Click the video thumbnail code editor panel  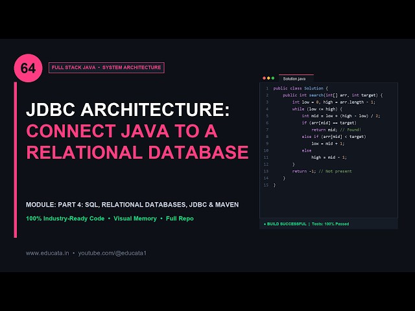pyautogui.click(x=329, y=152)
